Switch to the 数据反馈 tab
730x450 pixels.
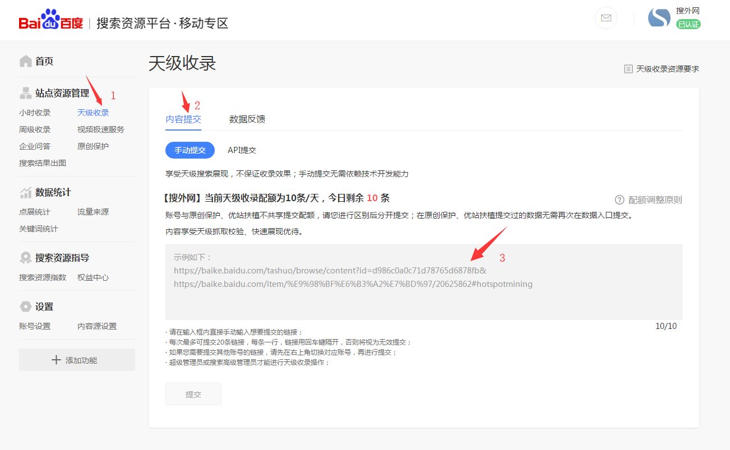coord(247,119)
